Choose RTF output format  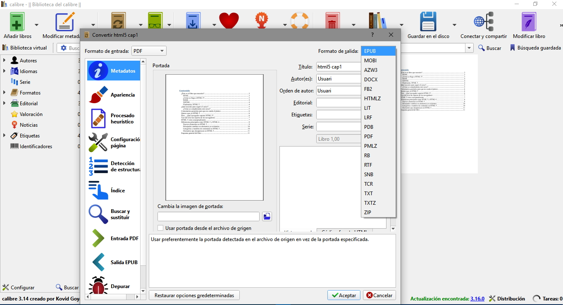click(378, 165)
